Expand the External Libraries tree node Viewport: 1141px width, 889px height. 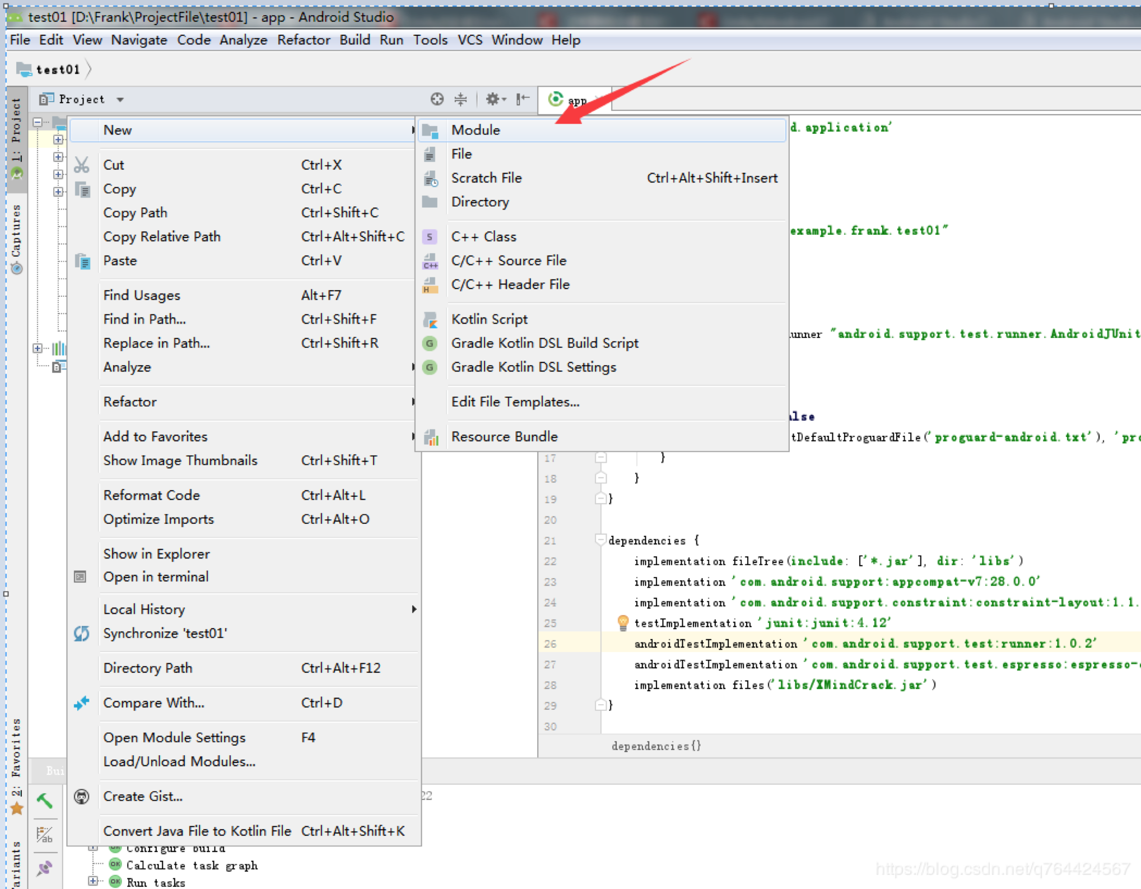pos(38,348)
